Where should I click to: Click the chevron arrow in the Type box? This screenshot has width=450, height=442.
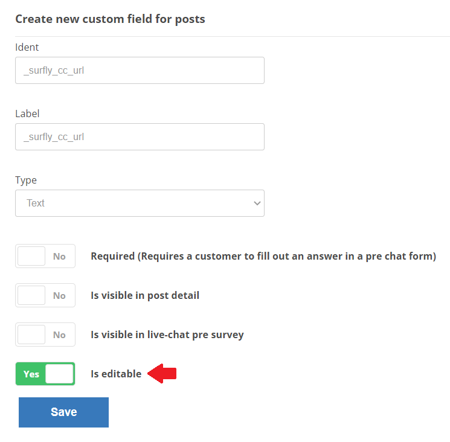click(x=257, y=203)
